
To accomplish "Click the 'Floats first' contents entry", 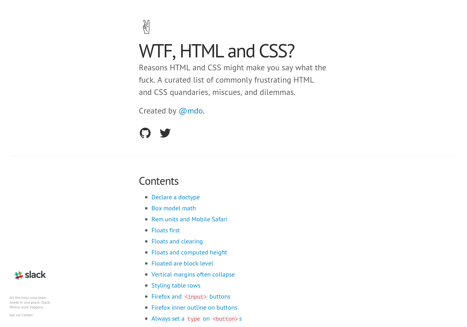I will (165, 230).
